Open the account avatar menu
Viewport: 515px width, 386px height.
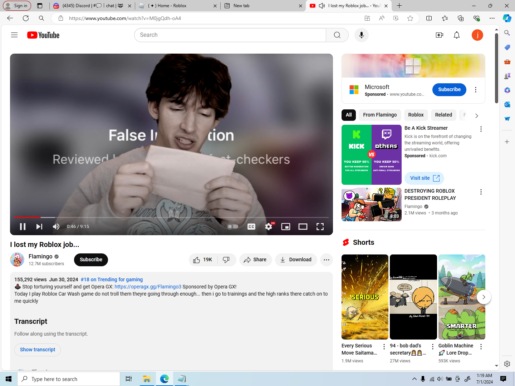pos(477,35)
